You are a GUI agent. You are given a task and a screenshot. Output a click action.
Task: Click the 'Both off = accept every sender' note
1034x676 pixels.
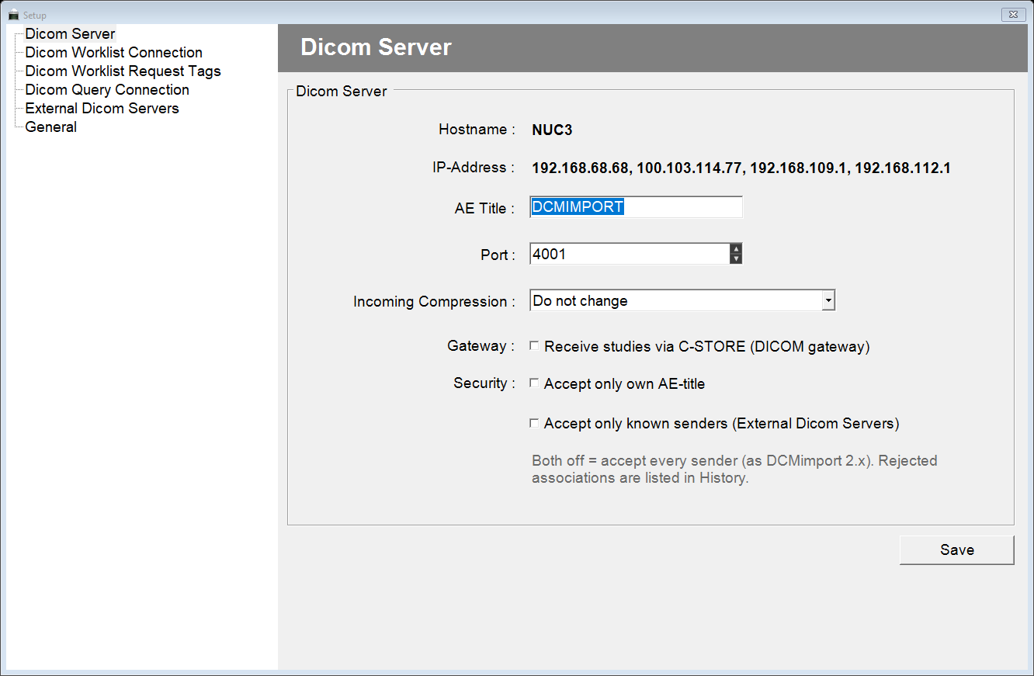[734, 469]
